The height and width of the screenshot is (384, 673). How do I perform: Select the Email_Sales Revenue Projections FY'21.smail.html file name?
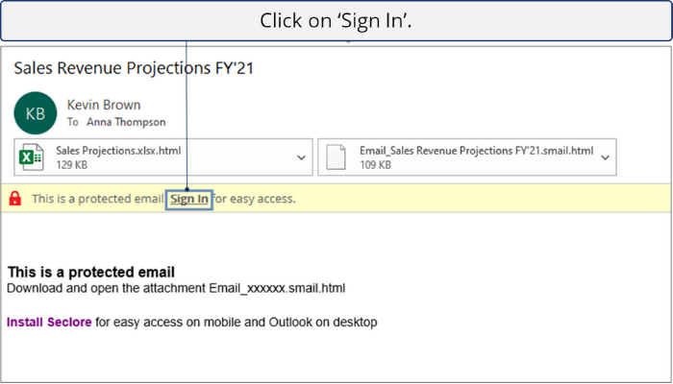click(477, 151)
